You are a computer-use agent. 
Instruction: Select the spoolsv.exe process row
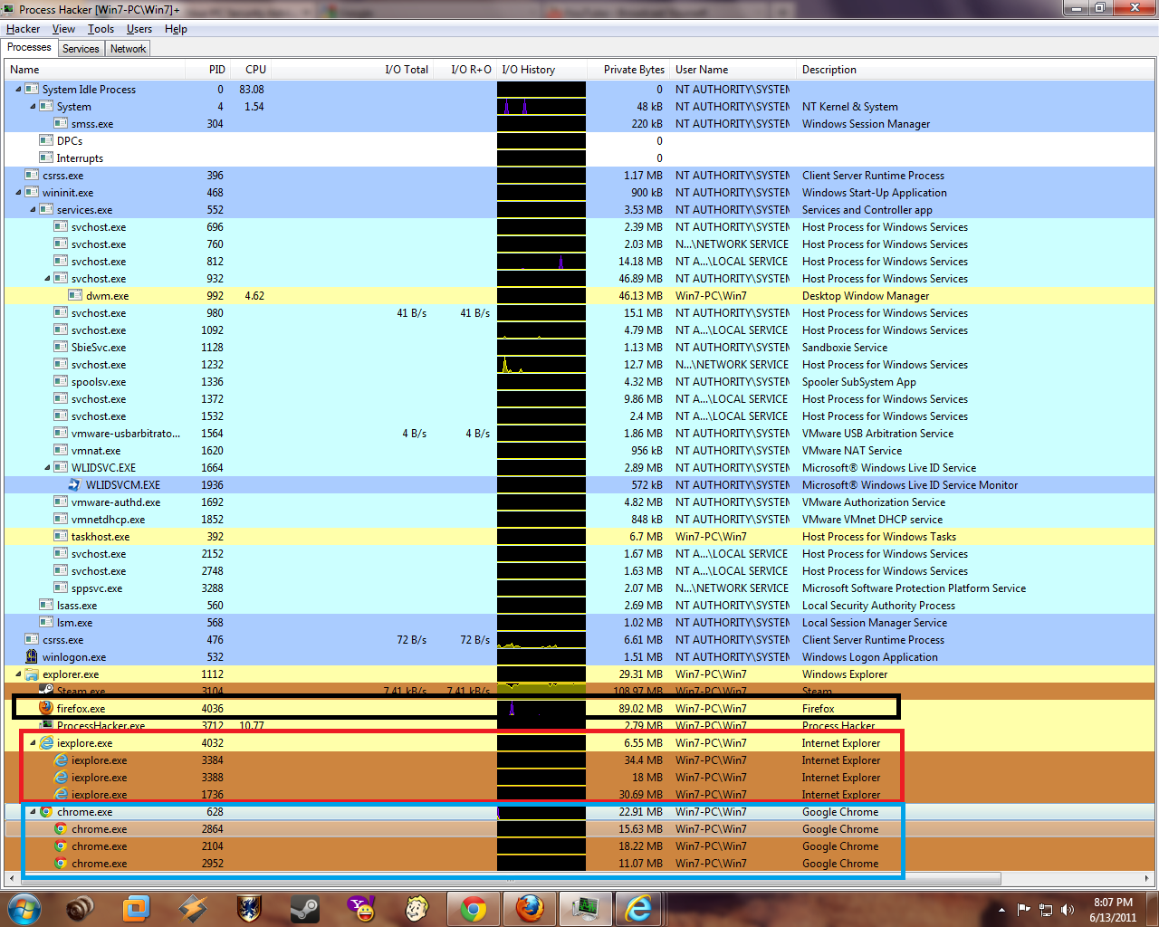579,382
